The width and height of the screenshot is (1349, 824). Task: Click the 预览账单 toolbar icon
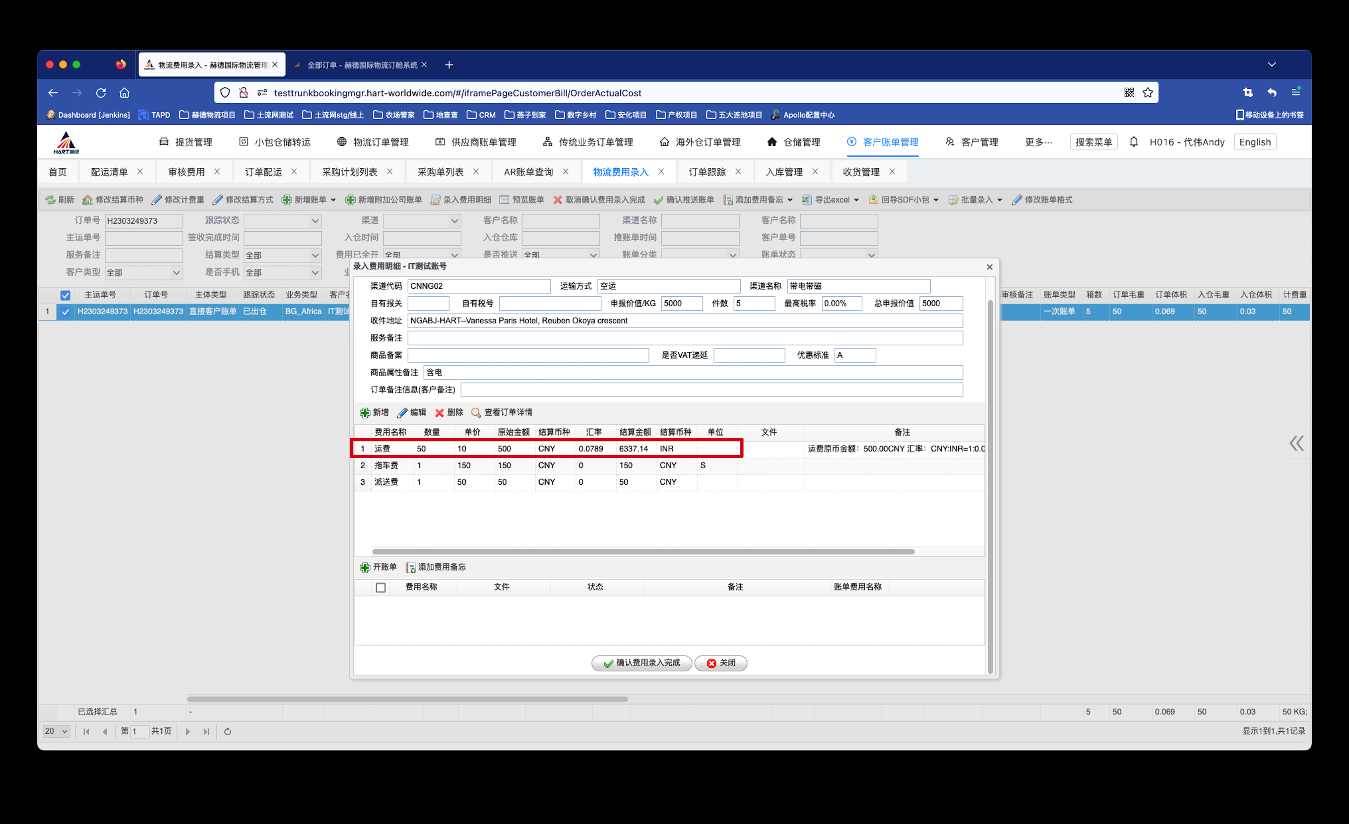coord(504,200)
